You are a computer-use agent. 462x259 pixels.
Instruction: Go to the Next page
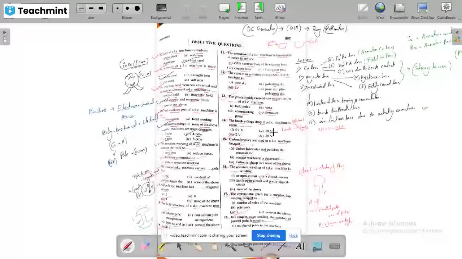coord(258,11)
